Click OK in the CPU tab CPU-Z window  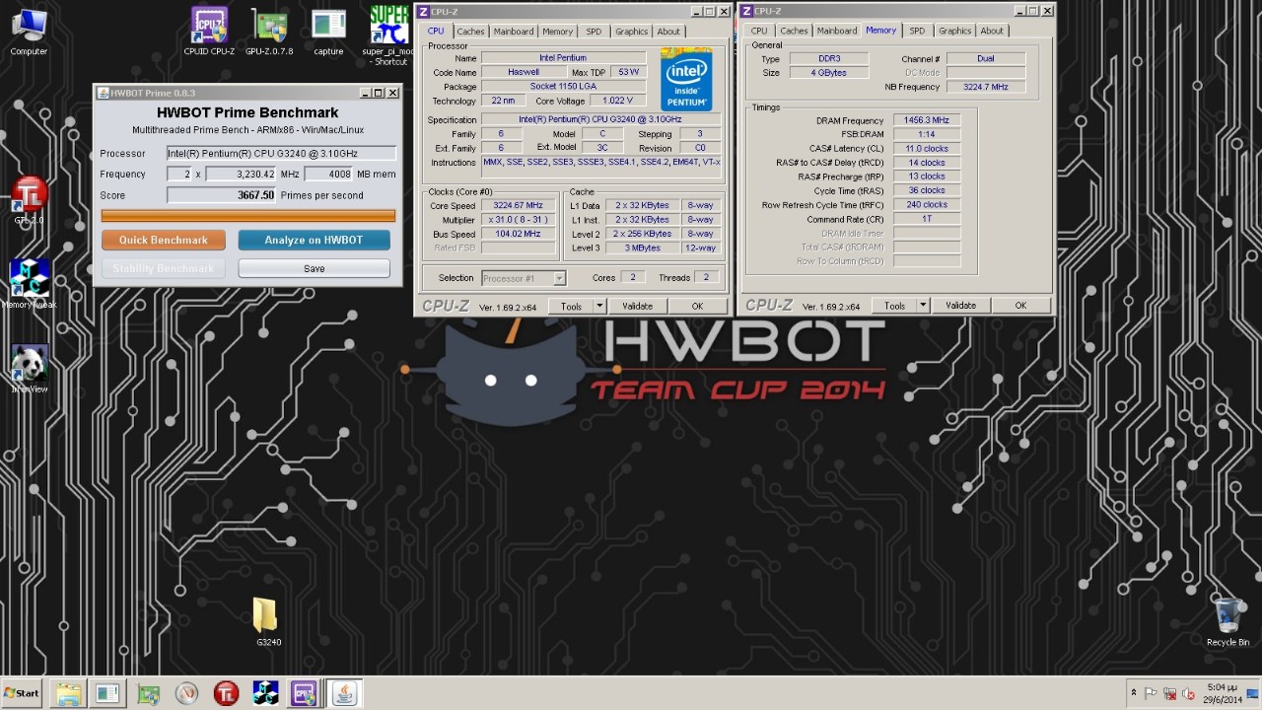pyautogui.click(x=697, y=306)
